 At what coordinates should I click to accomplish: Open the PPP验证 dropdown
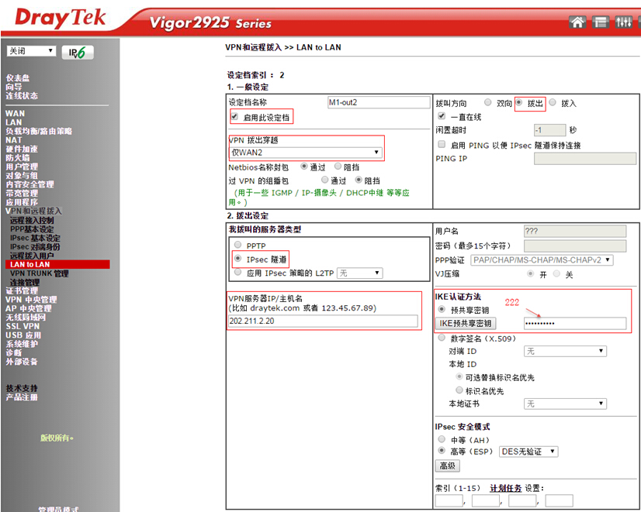point(542,260)
